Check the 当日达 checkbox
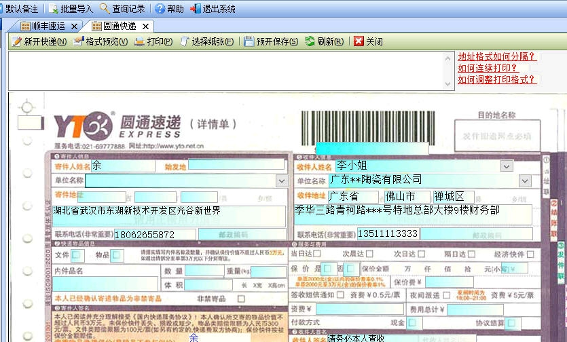567x342 pixels. 316,254
